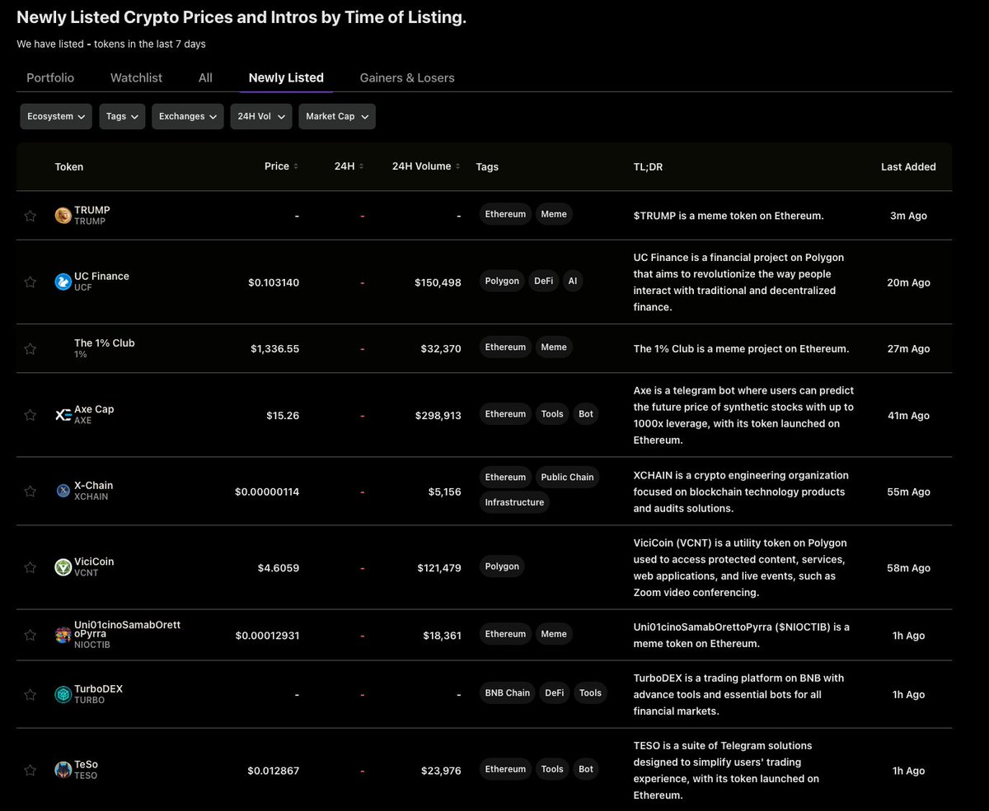The width and height of the screenshot is (989, 811).
Task: Click Ethereum tag in TRUMP row
Action: pyautogui.click(x=505, y=214)
